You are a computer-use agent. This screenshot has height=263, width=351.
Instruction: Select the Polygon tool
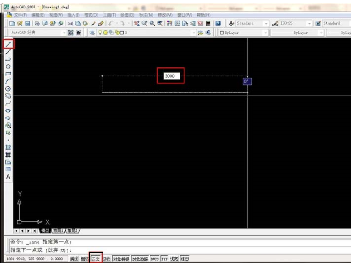point(8,67)
